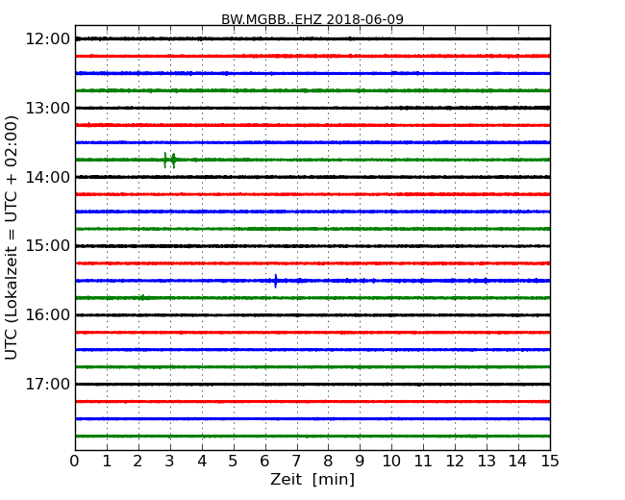Click the x-axis tick label 8
The width and height of the screenshot is (625, 500).
click(328, 462)
